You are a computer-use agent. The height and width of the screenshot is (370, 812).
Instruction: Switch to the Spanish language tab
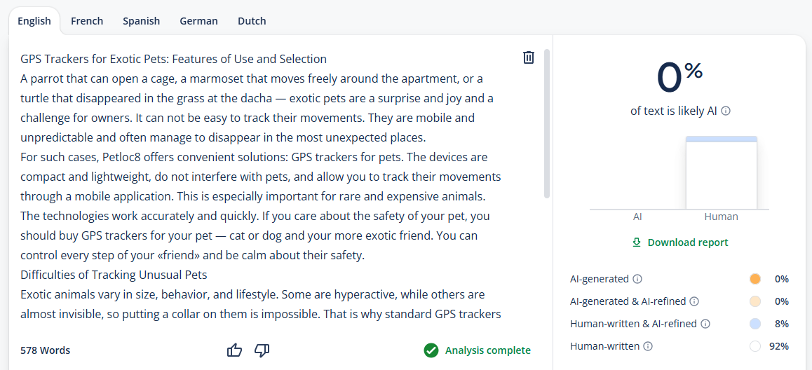click(142, 21)
